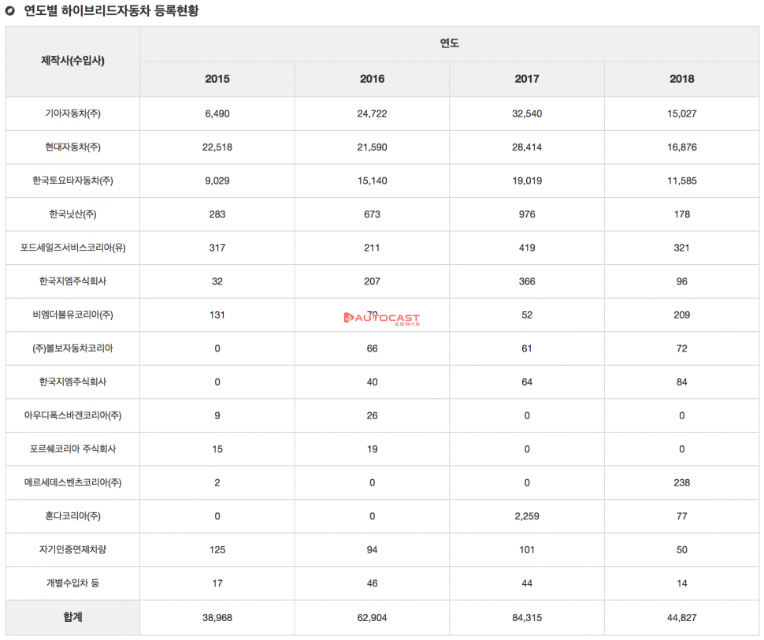Click the 2017 year column header

click(x=527, y=79)
